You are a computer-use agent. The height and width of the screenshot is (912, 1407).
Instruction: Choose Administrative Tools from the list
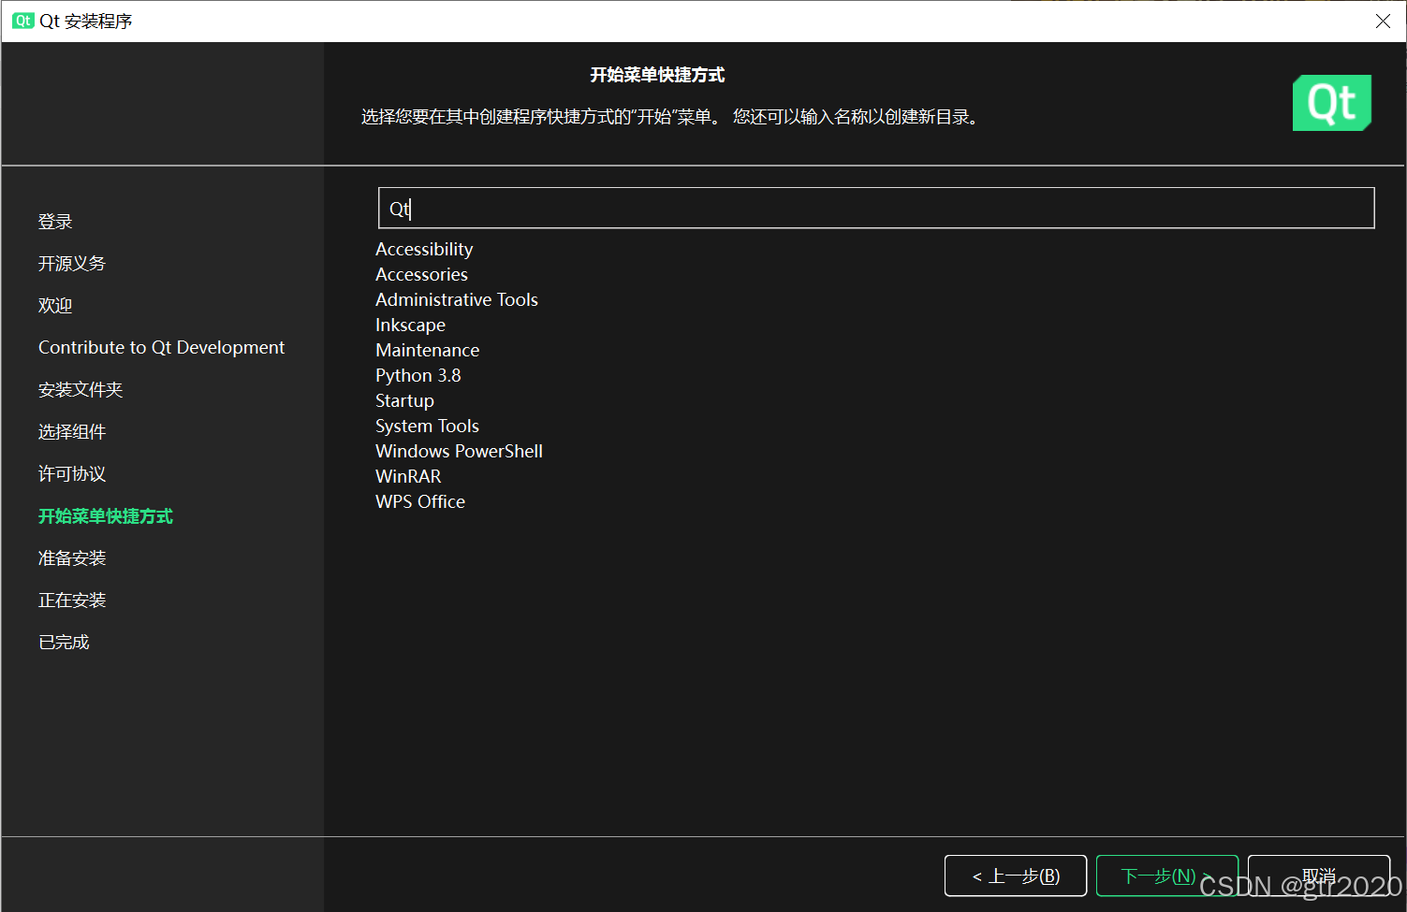pyautogui.click(x=457, y=299)
